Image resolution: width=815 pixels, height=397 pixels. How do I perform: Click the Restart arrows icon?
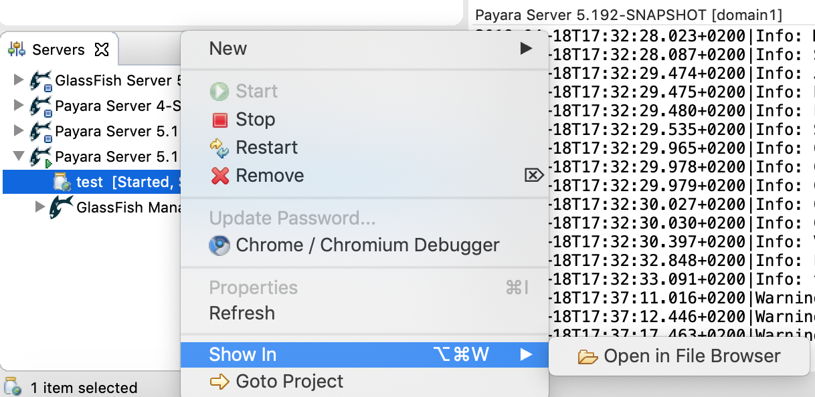pos(219,148)
